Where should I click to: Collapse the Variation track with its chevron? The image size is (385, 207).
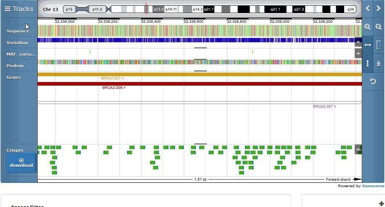click(358, 42)
